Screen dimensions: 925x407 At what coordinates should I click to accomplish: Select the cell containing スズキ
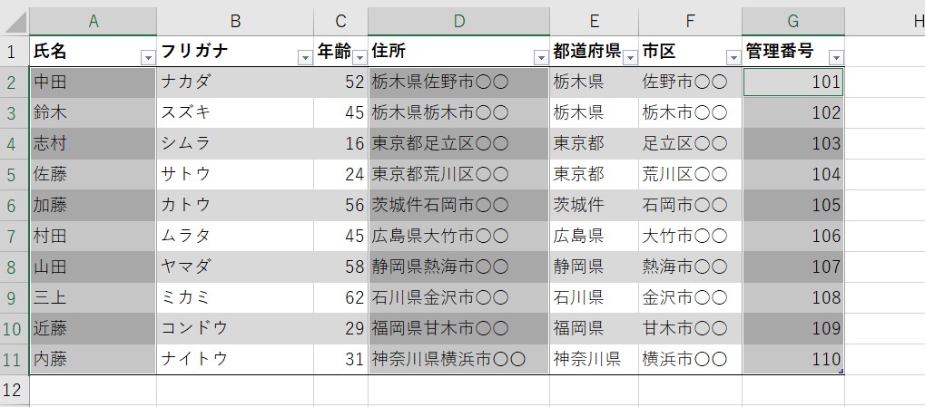pos(235,113)
